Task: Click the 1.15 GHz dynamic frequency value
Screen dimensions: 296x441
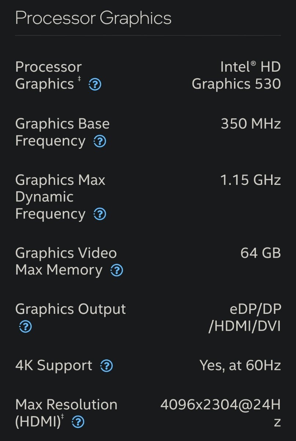Action: click(251, 180)
